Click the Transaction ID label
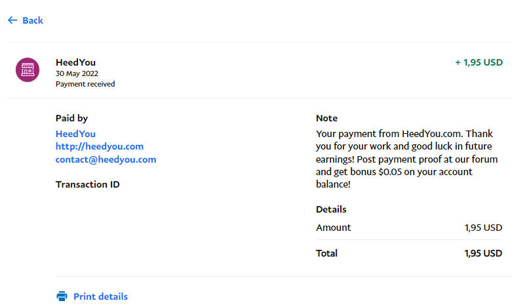527x305 pixels. click(x=88, y=184)
